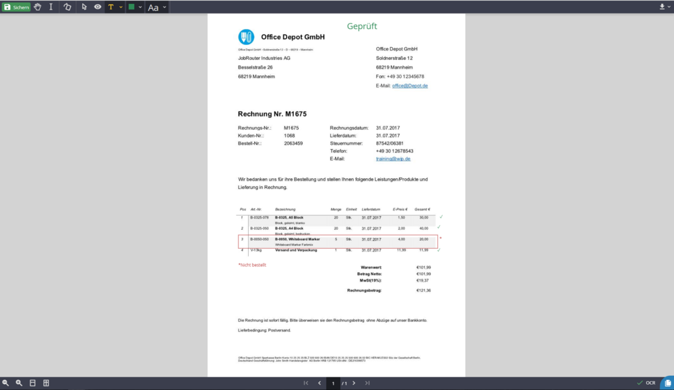
Task: Click the Telefon value +49 30 12678543
Action: pyautogui.click(x=394, y=151)
